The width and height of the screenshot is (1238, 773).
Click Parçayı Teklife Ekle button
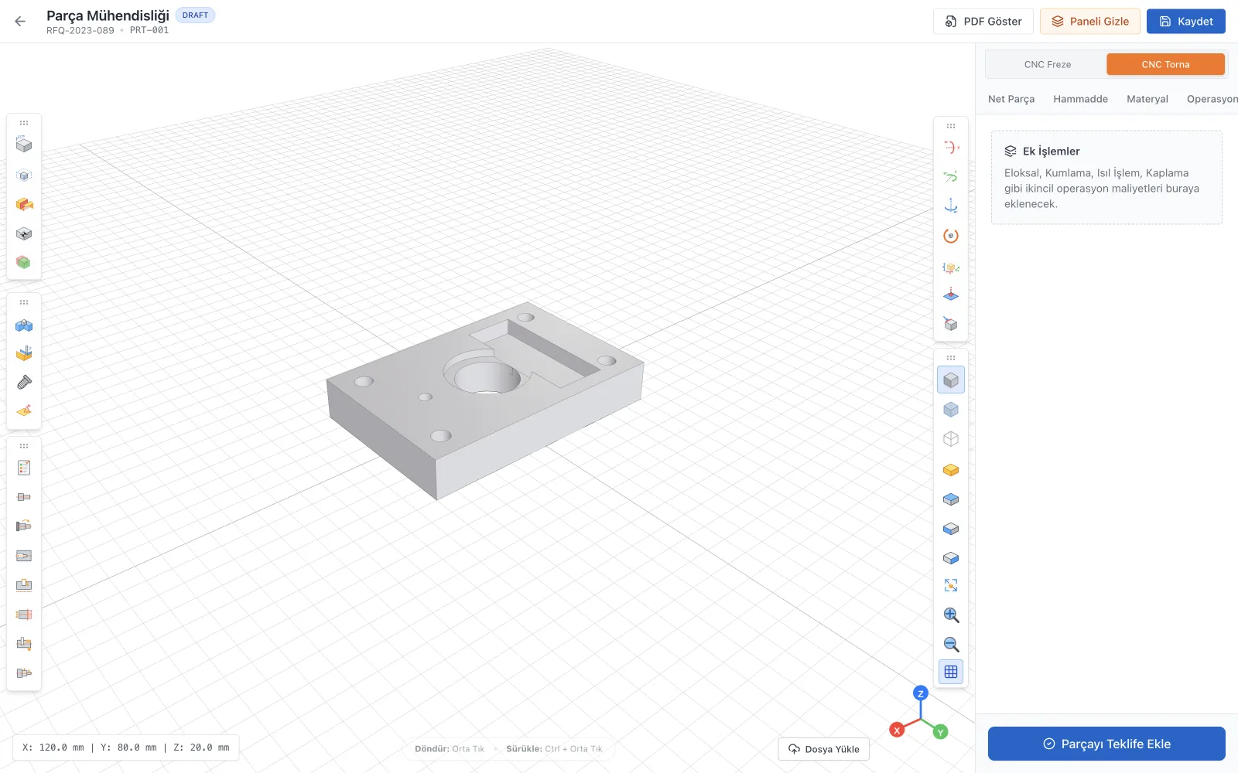(1106, 744)
